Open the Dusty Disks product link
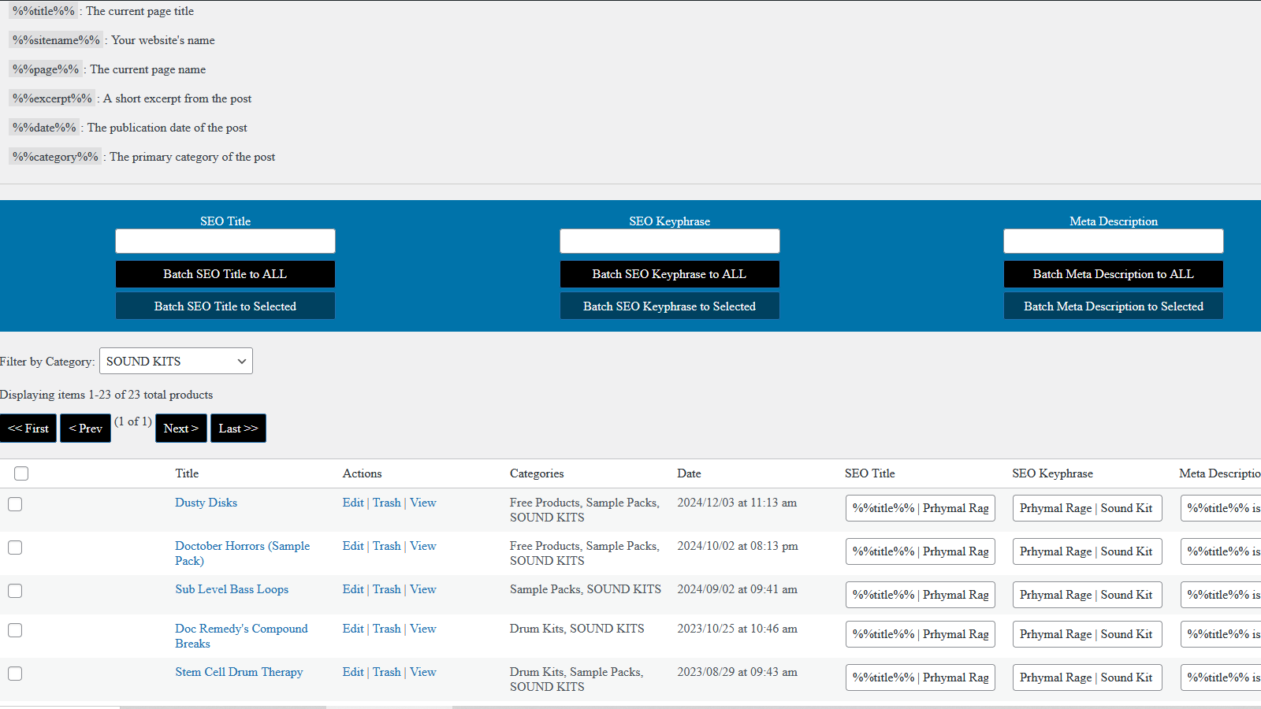The image size is (1261, 709). tap(206, 503)
